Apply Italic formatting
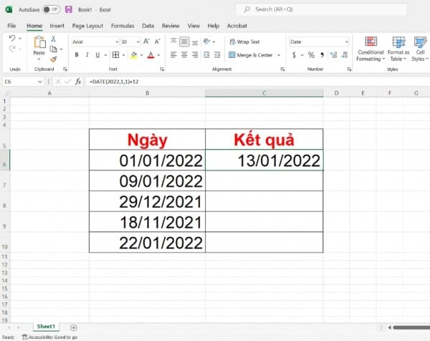The image size is (430, 341). (x=87, y=55)
